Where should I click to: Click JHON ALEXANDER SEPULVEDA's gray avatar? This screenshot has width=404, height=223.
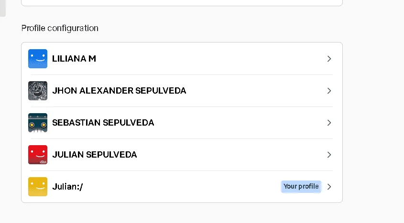[38, 91]
